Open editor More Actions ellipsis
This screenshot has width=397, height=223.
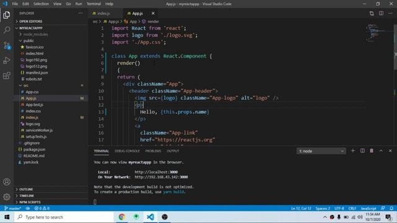[x=390, y=14]
